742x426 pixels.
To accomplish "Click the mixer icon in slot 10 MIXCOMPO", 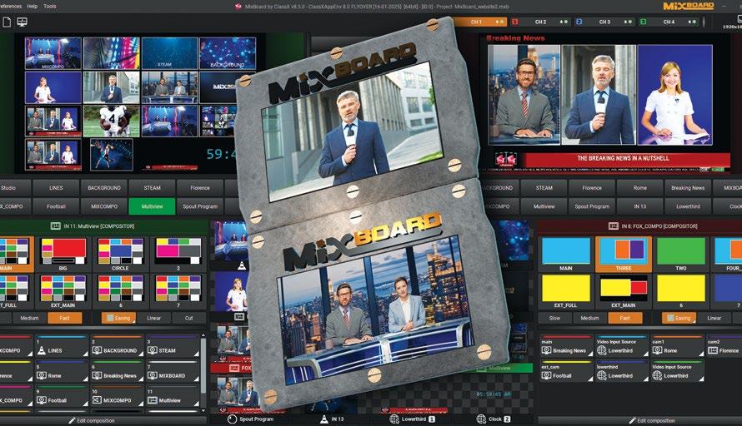I will pos(97,400).
